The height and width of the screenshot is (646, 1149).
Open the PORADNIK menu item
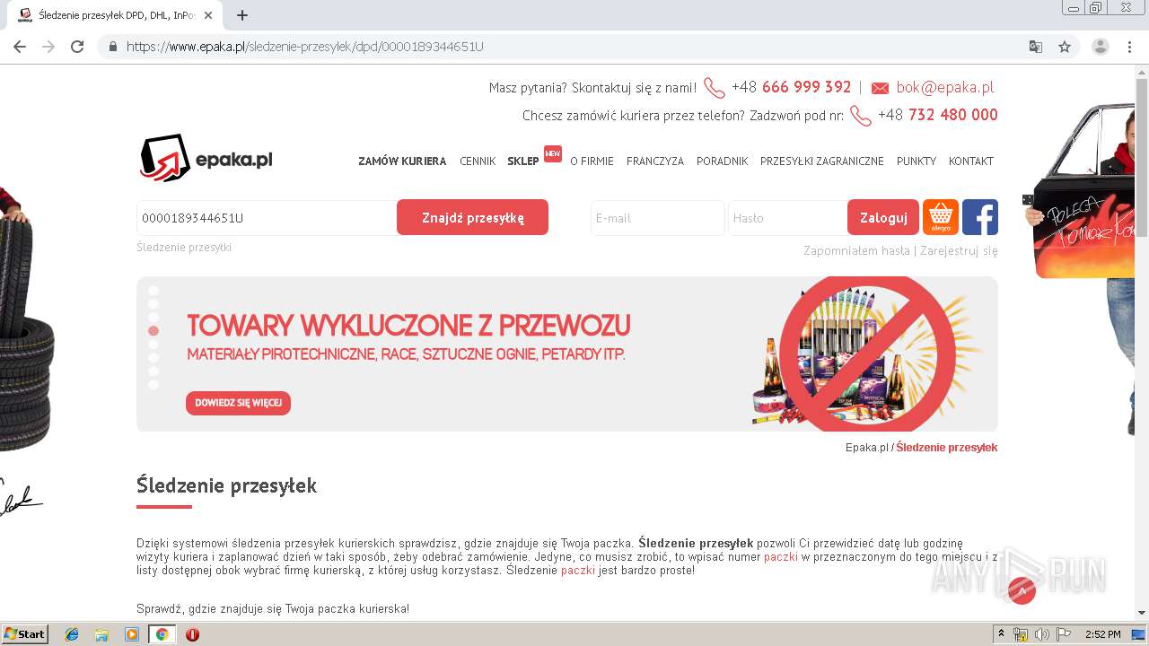coord(722,161)
